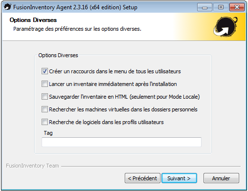Click 'Options Diverses' header title

coord(33,20)
